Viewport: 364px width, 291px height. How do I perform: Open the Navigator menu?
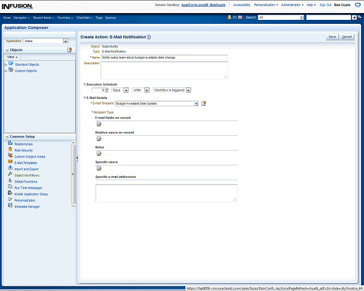[x=22, y=18]
